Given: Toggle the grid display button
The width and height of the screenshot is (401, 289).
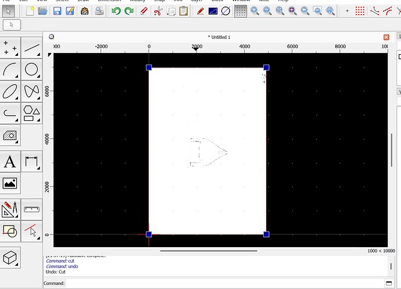Looking at the screenshot, I should click(241, 11).
